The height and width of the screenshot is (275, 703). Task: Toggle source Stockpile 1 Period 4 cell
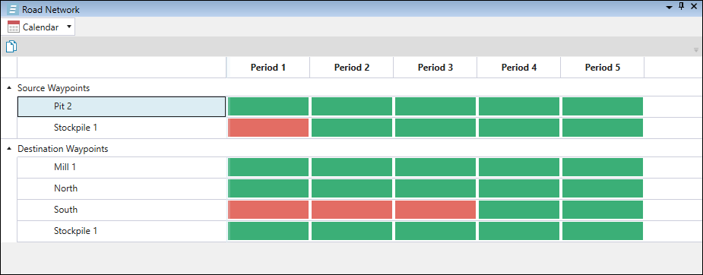519,128
